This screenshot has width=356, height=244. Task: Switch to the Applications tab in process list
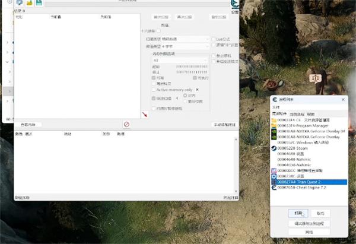coord(279,113)
